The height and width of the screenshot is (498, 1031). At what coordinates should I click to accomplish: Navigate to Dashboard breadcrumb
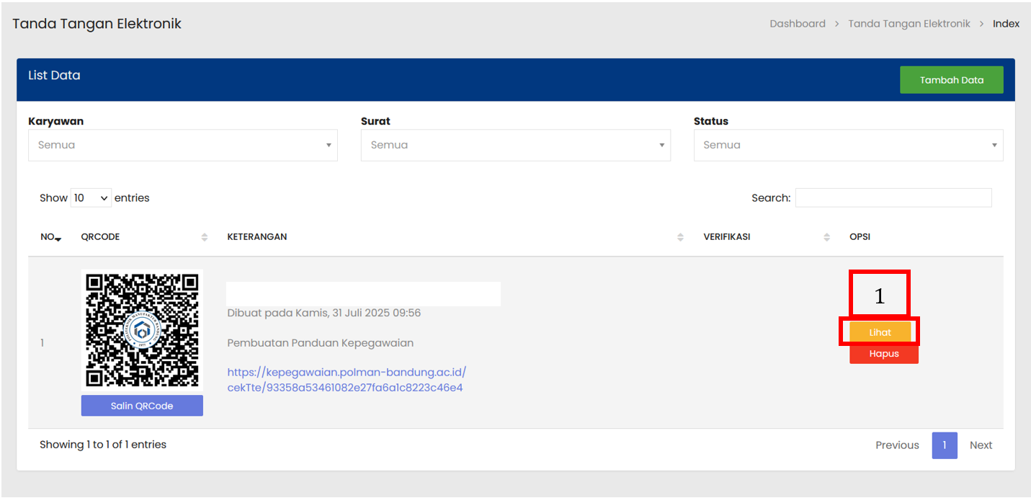pos(797,24)
